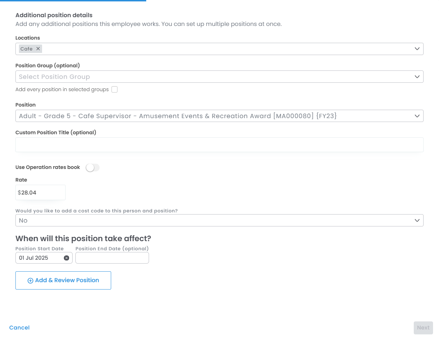Screen dimensions: 439x340
Task: Click into the Custom Position Title field
Action: click(x=219, y=145)
